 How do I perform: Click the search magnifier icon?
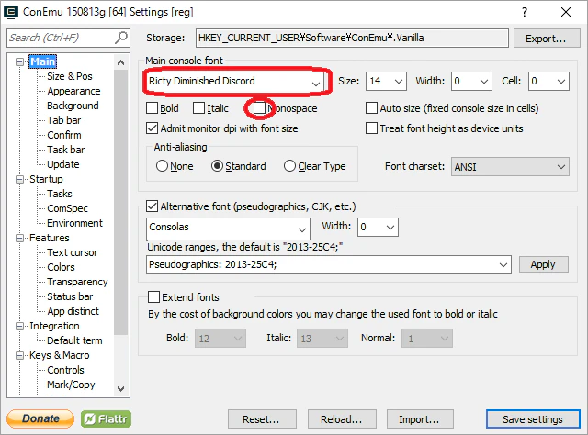coord(120,38)
